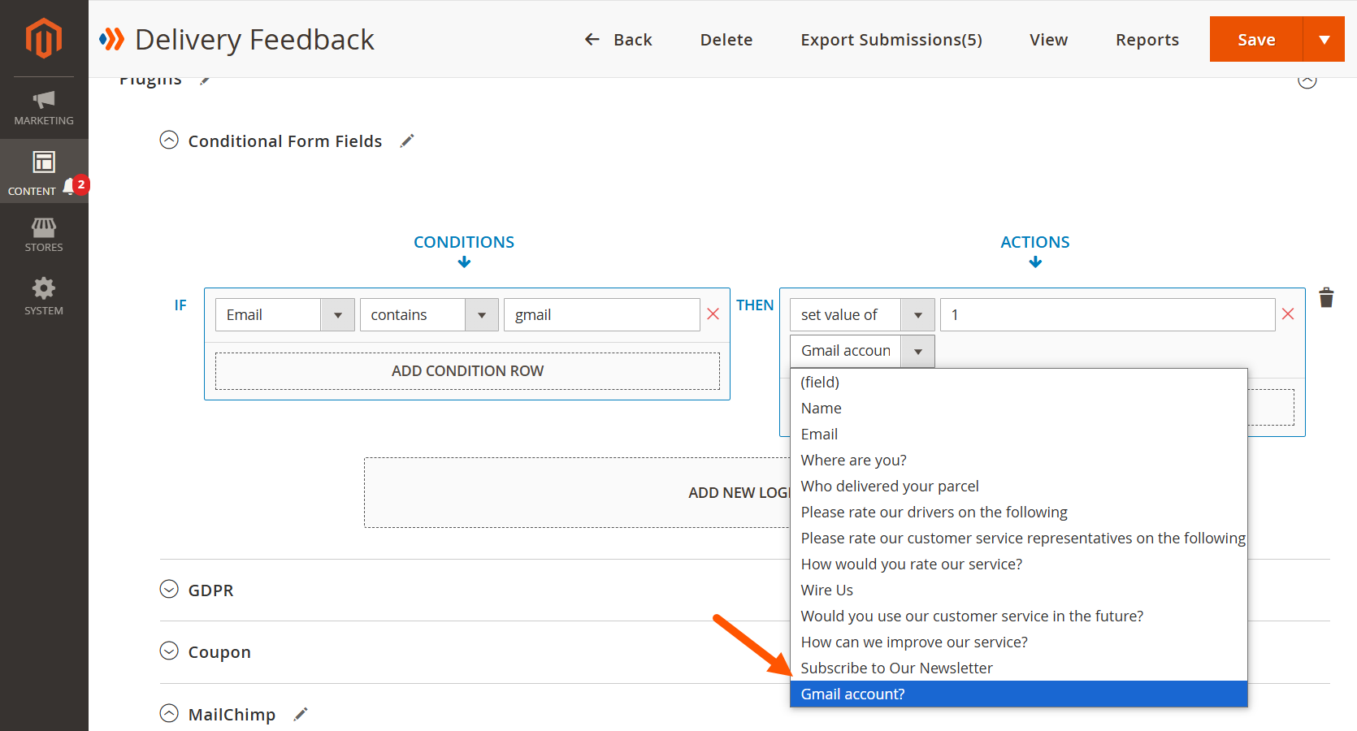The height and width of the screenshot is (731, 1357).
Task: Expand the Coupon section
Action: pos(169,651)
